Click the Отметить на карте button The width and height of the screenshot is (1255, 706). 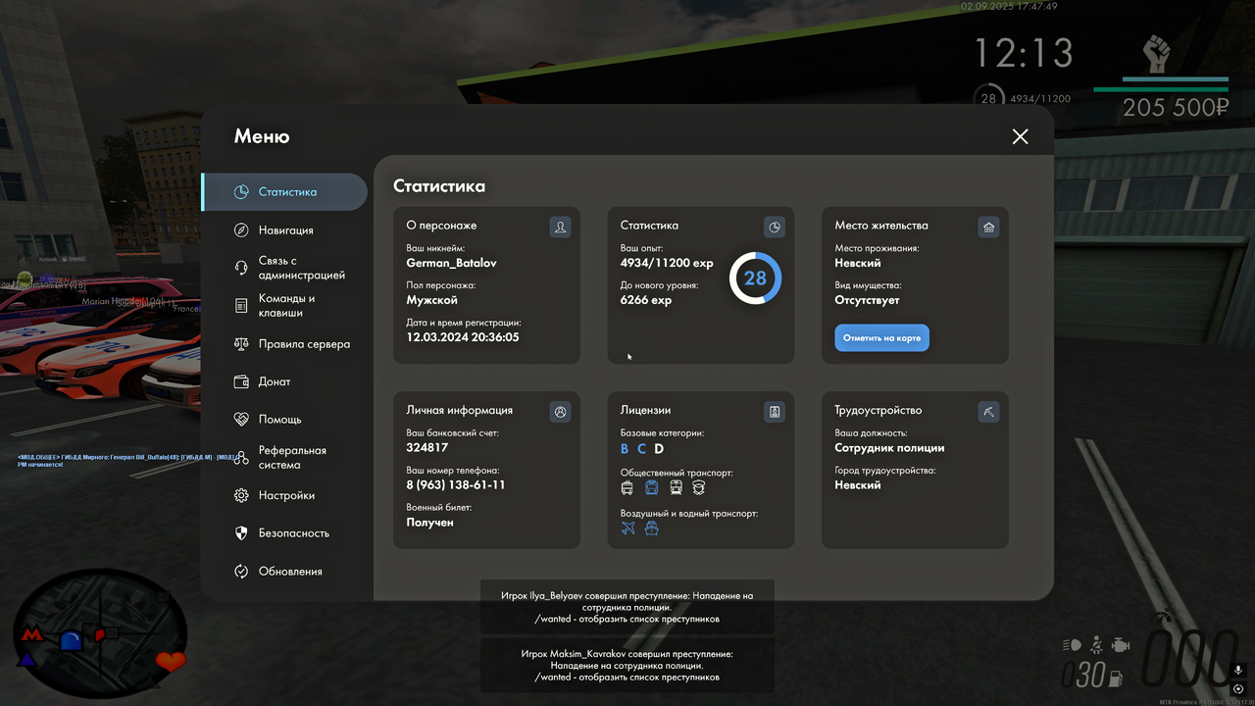pyautogui.click(x=882, y=337)
